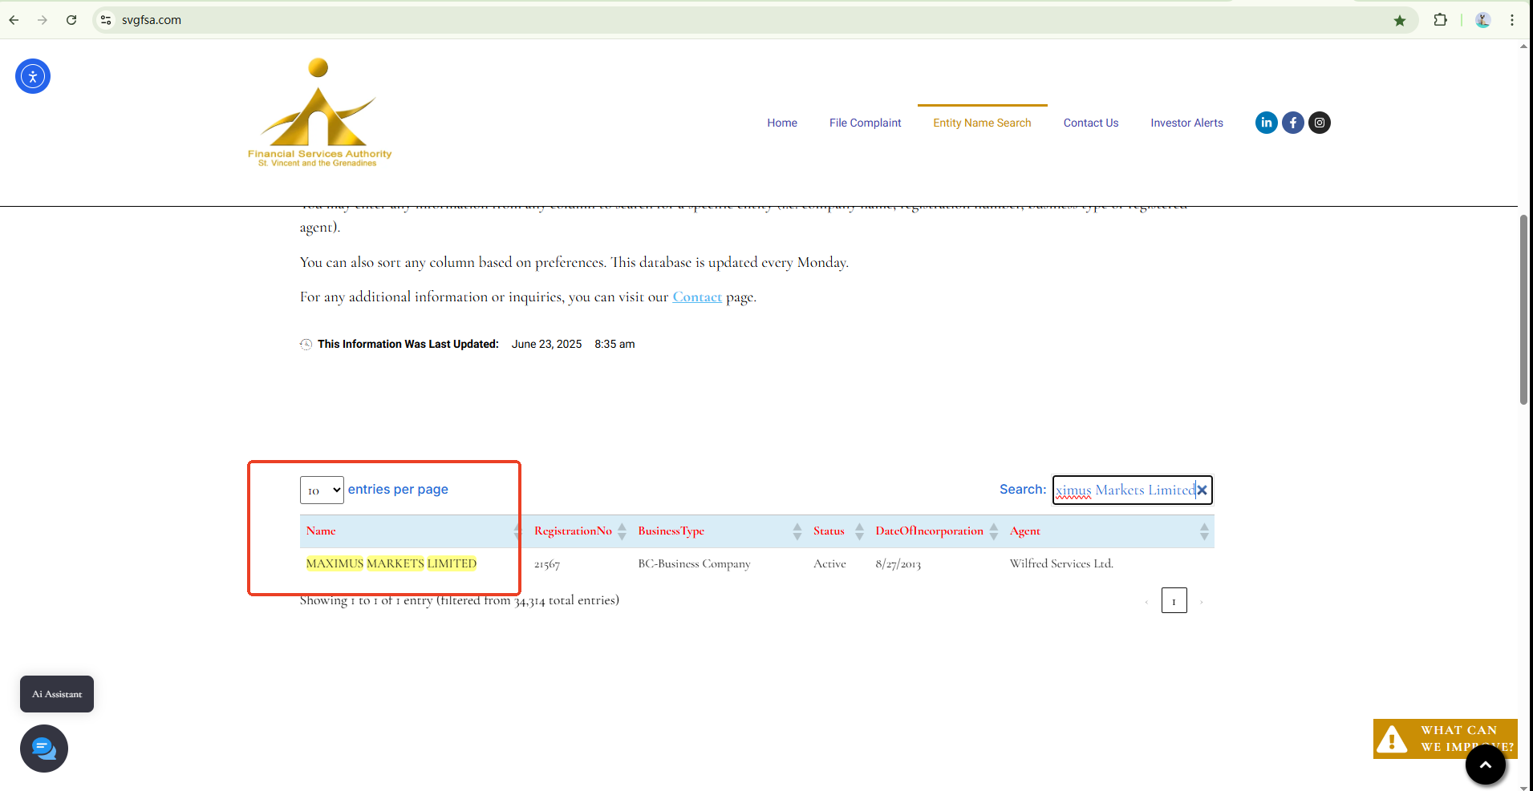1533x791 pixels.
Task: Open the browser extensions puzzle icon
Action: click(x=1440, y=20)
